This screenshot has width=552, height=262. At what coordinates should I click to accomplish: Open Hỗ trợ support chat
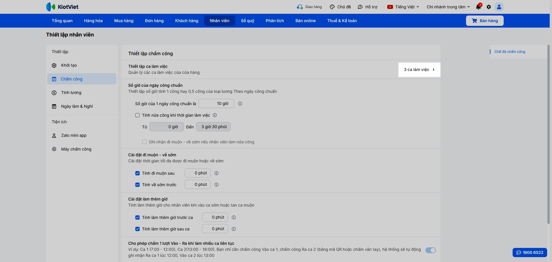coord(360,7)
